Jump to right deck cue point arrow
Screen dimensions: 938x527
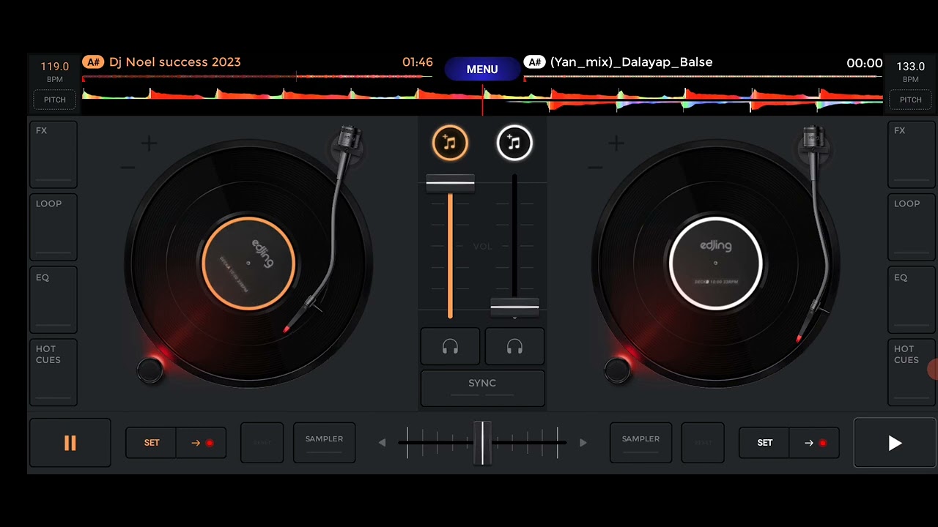[x=814, y=443]
